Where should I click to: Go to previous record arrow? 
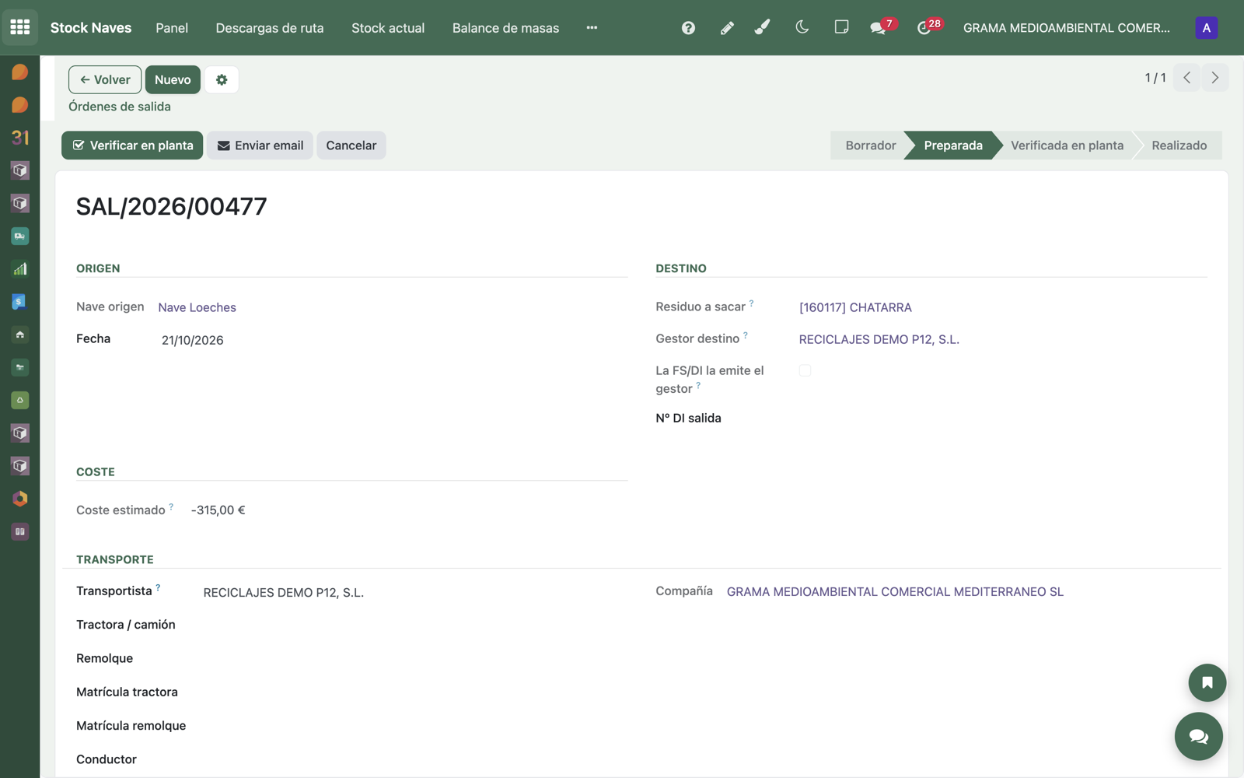click(1186, 78)
